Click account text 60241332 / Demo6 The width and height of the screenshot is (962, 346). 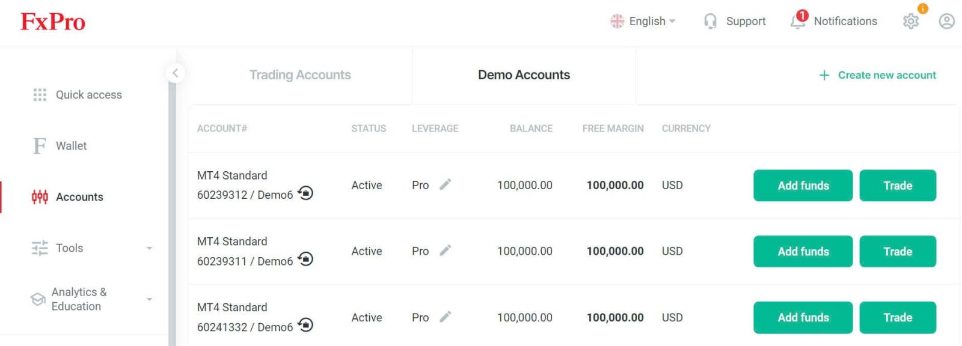pyautogui.click(x=245, y=327)
